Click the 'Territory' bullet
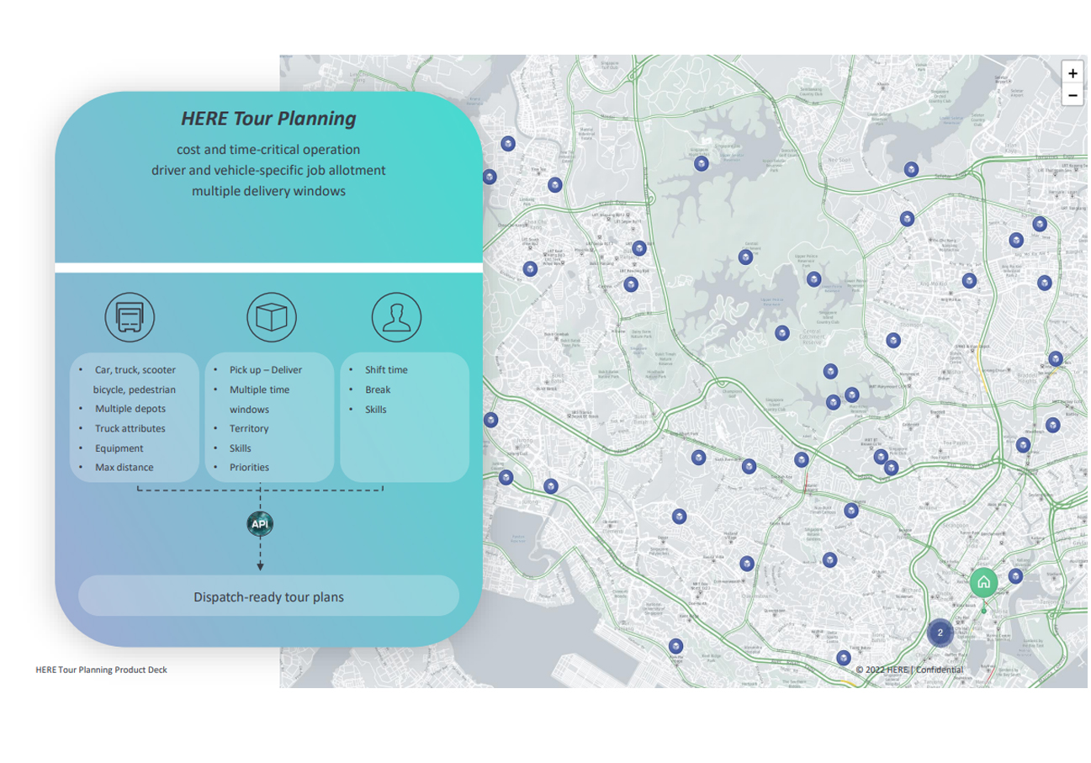Image resolution: width=1091 pixels, height=763 pixels. (249, 428)
